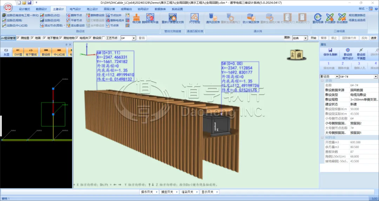The width and height of the screenshot is (379, 201).
Task: Click the 删除所有井盖 icon
Action: tap(150, 18)
